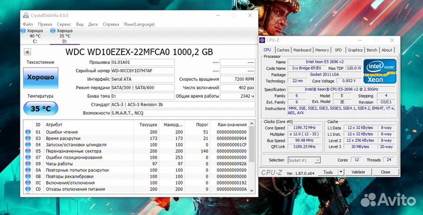423x215 pixels.
Task: Click the status circle for Переназначенные сектора
Action: (28, 151)
